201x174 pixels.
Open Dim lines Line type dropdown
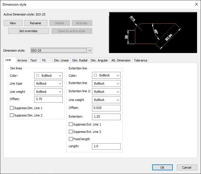[48, 83]
